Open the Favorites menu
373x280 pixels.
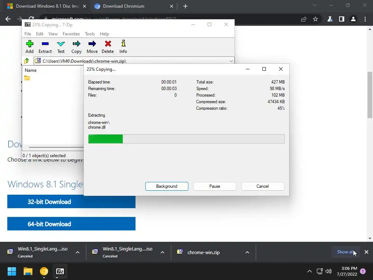click(71, 34)
